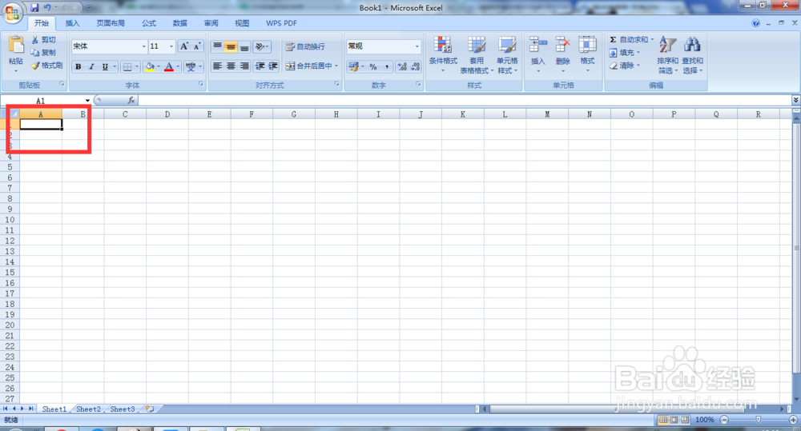This screenshot has height=431, width=801.
Task: Apply comma style
Action: (387, 66)
